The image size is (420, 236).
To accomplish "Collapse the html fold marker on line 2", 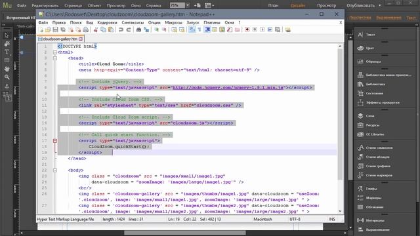I will click(55, 52).
